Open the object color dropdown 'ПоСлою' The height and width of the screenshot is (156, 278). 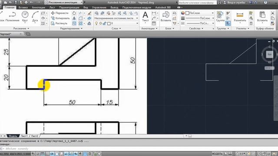tap(200, 13)
